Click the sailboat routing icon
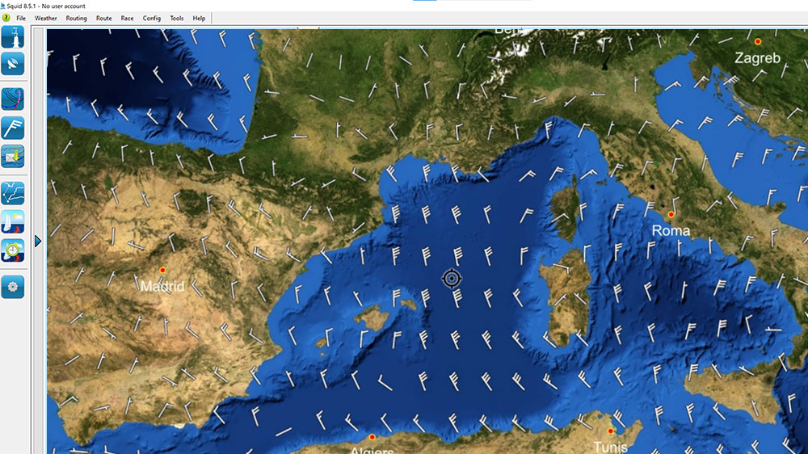This screenshot has width=808, height=454. pyautogui.click(x=13, y=221)
